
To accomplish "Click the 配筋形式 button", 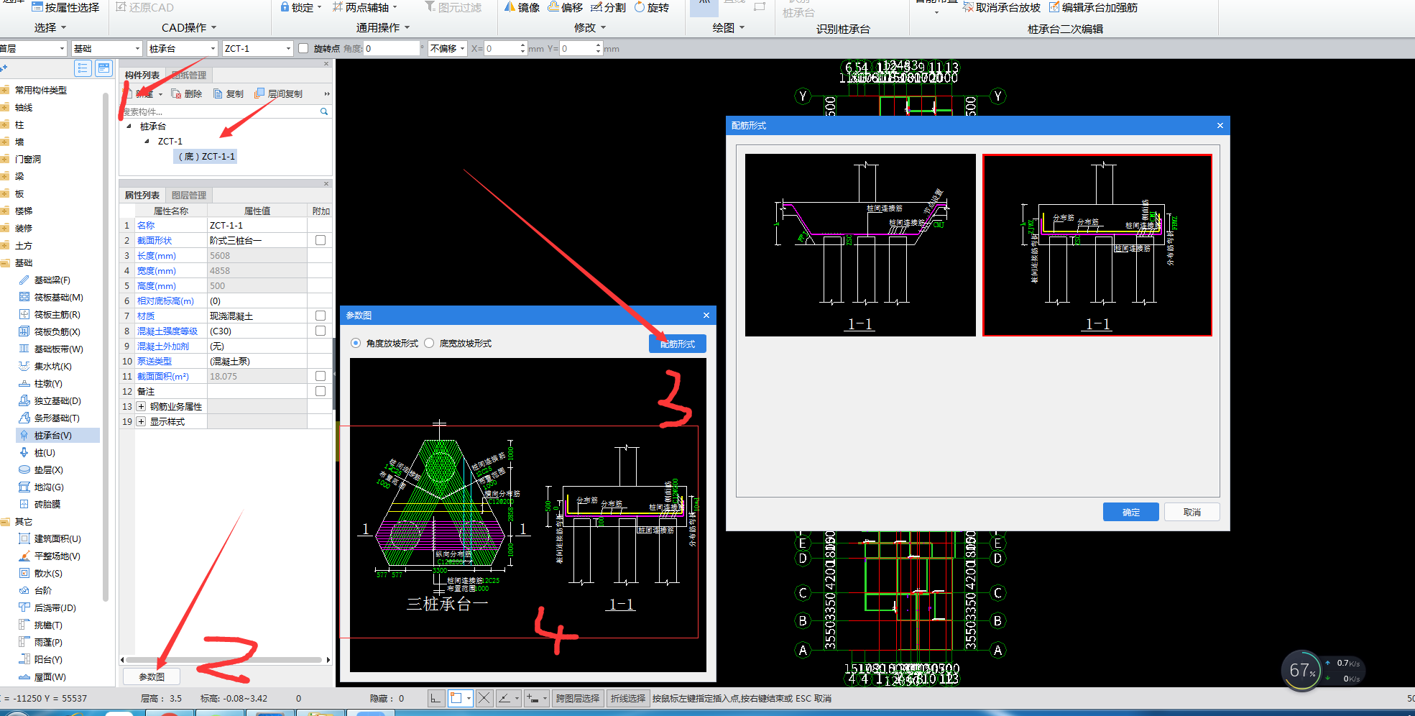I will coord(678,344).
